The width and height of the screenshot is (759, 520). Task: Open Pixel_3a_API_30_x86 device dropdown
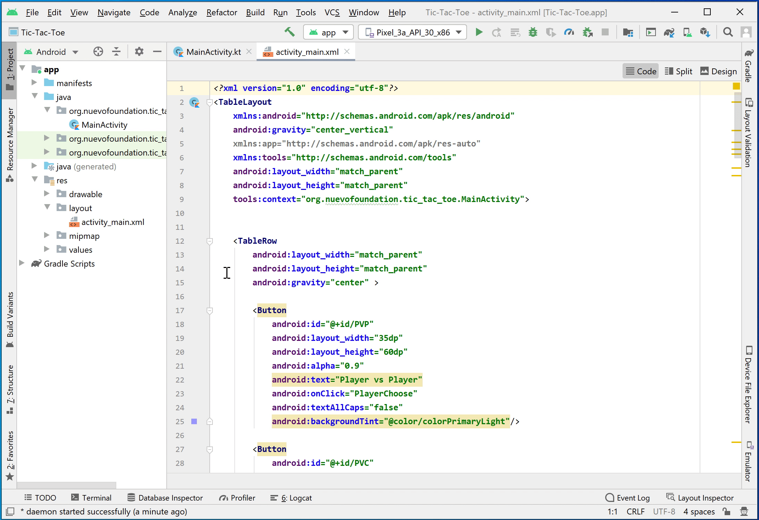pyautogui.click(x=412, y=32)
